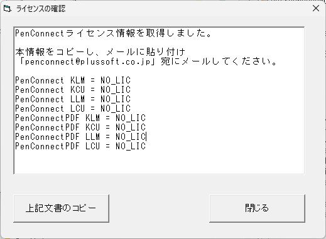
Task: Place cursor on PenConnectPDF KCU = NO_LIC line
Action: click(x=80, y=127)
